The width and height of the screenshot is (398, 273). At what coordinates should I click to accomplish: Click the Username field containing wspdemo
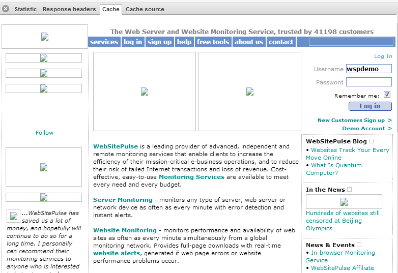(369, 69)
